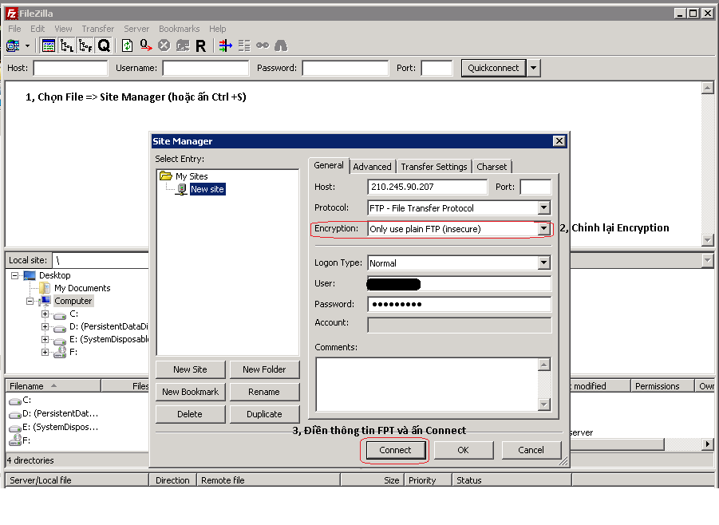Expand the Computer node in local tree
The image size is (719, 525).
point(28,301)
